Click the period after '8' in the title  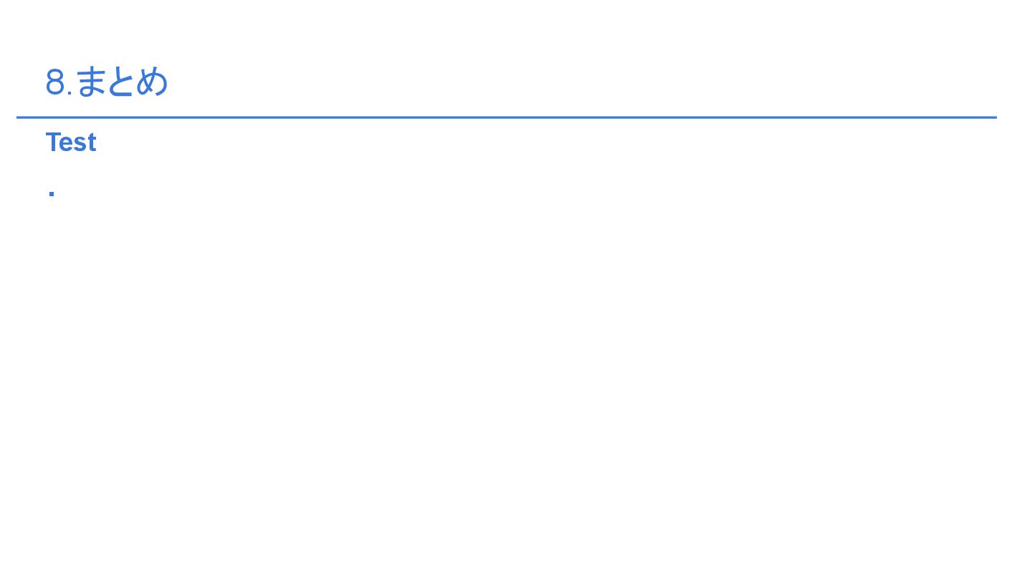click(70, 94)
